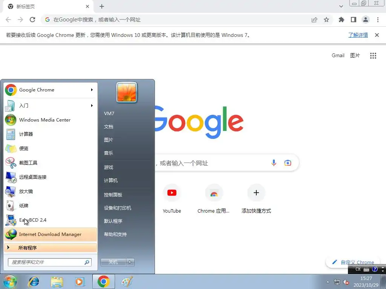
Task: Open 音乐 music folder
Action: coord(109,153)
